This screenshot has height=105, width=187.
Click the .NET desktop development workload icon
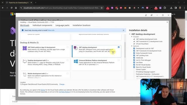pyautogui.click(x=76, y=48)
